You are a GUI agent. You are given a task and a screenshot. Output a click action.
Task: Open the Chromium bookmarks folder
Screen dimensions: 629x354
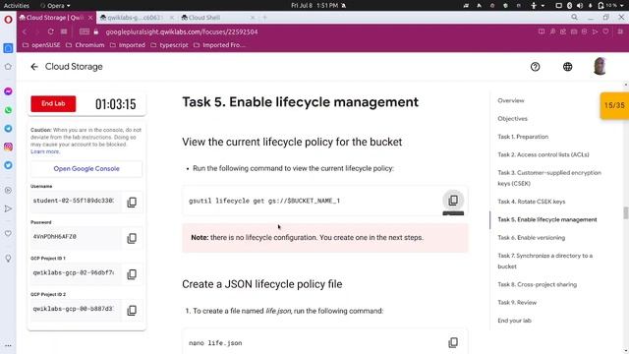point(86,45)
